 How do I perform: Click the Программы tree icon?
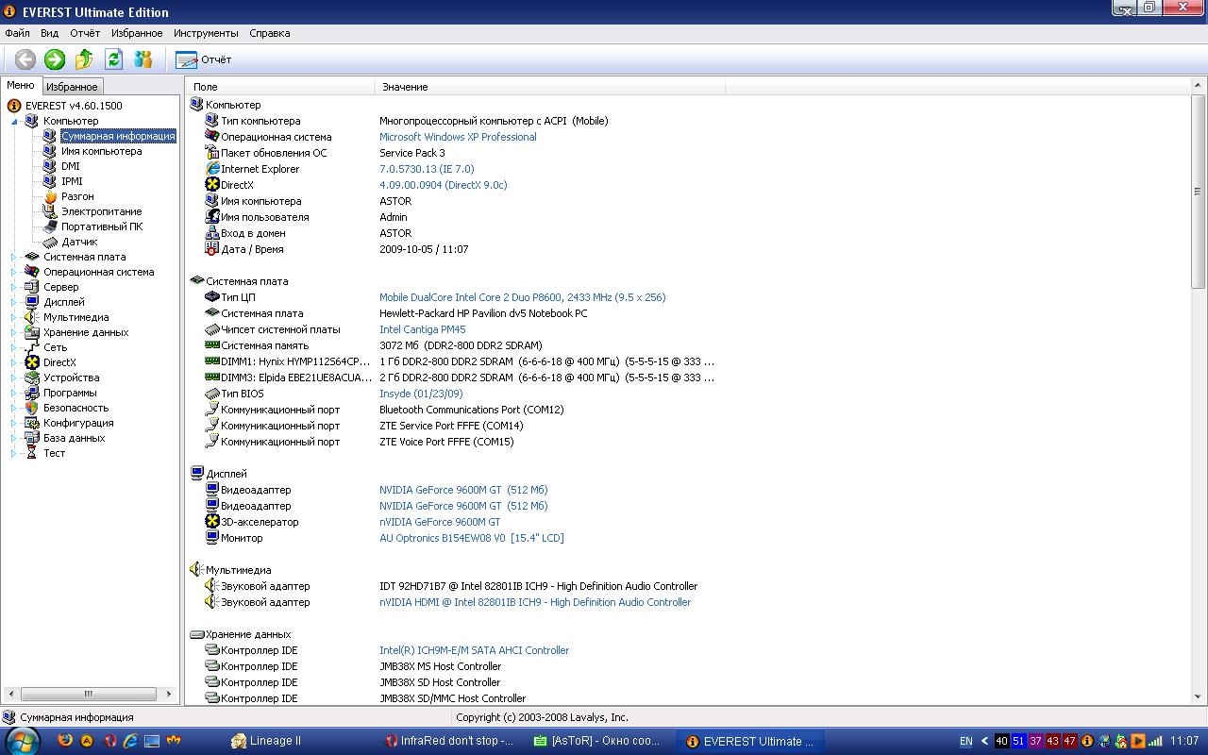pyautogui.click(x=32, y=393)
